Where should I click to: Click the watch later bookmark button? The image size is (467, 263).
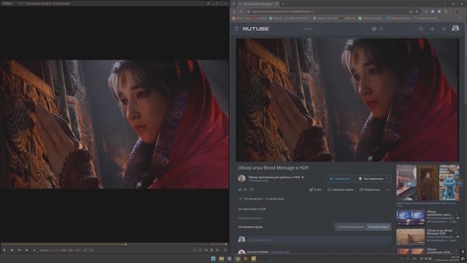(x=341, y=190)
